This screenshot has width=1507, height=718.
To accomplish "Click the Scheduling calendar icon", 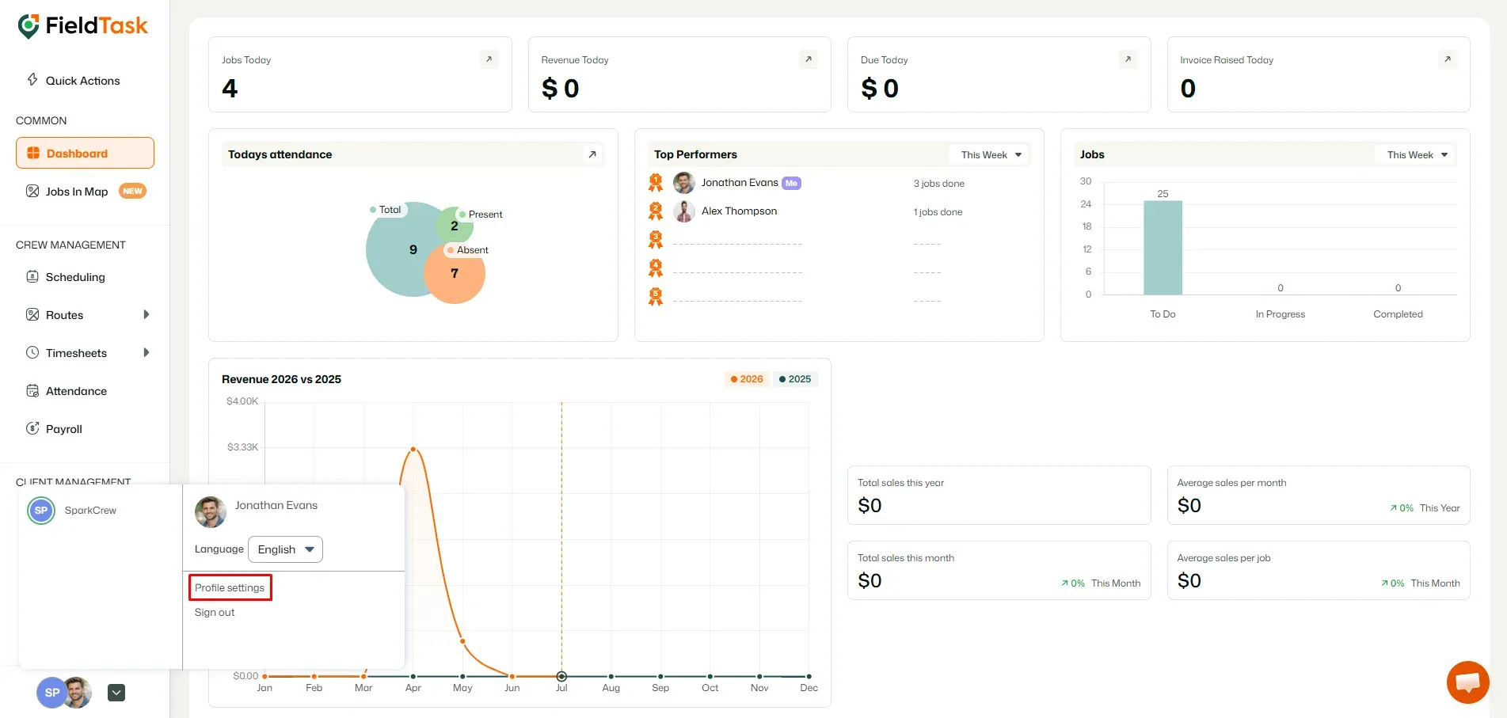I will tap(32, 276).
